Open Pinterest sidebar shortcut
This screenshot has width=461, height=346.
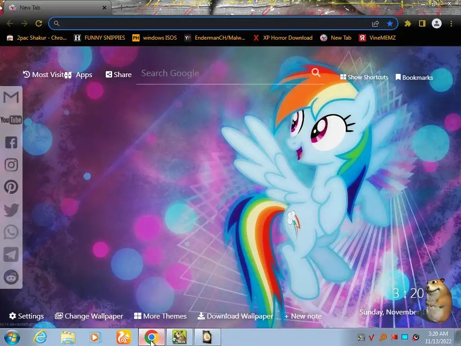click(11, 187)
